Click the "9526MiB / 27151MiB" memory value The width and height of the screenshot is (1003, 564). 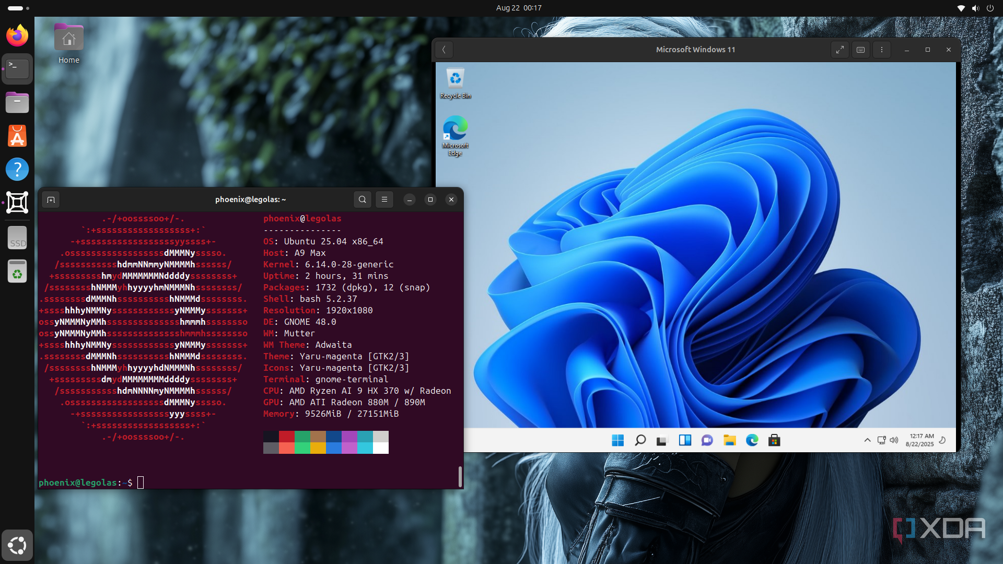coord(352,414)
